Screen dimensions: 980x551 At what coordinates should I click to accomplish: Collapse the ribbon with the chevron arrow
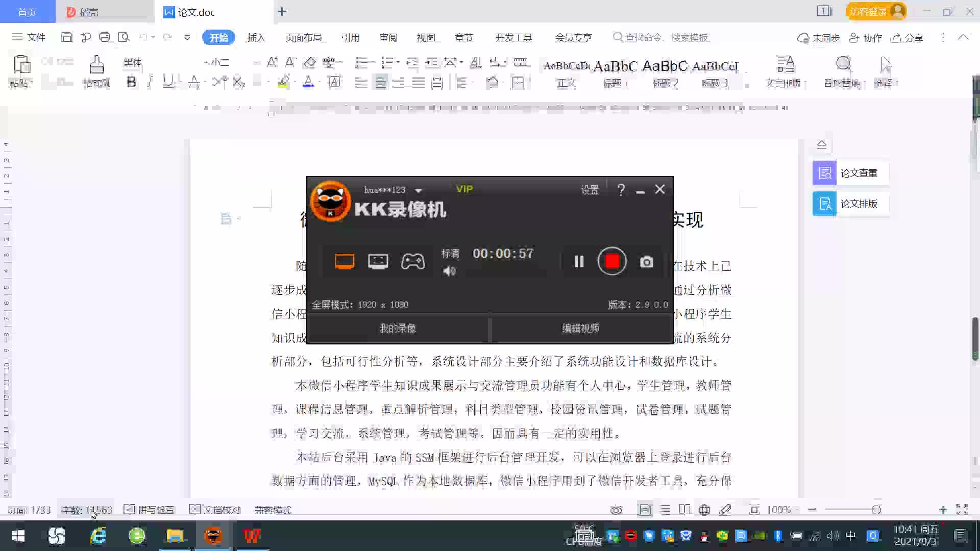coord(963,37)
